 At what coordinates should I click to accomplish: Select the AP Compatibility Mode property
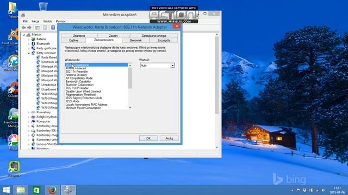point(97,78)
